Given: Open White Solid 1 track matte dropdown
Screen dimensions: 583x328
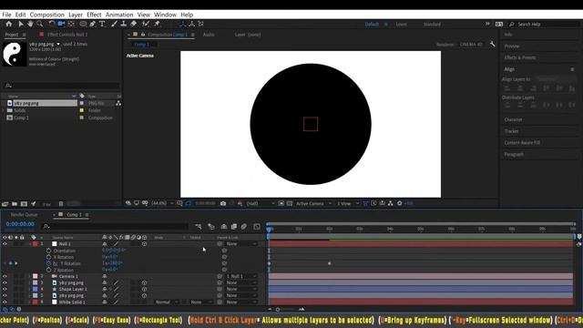Looking at the screenshot, I should [x=200, y=302].
